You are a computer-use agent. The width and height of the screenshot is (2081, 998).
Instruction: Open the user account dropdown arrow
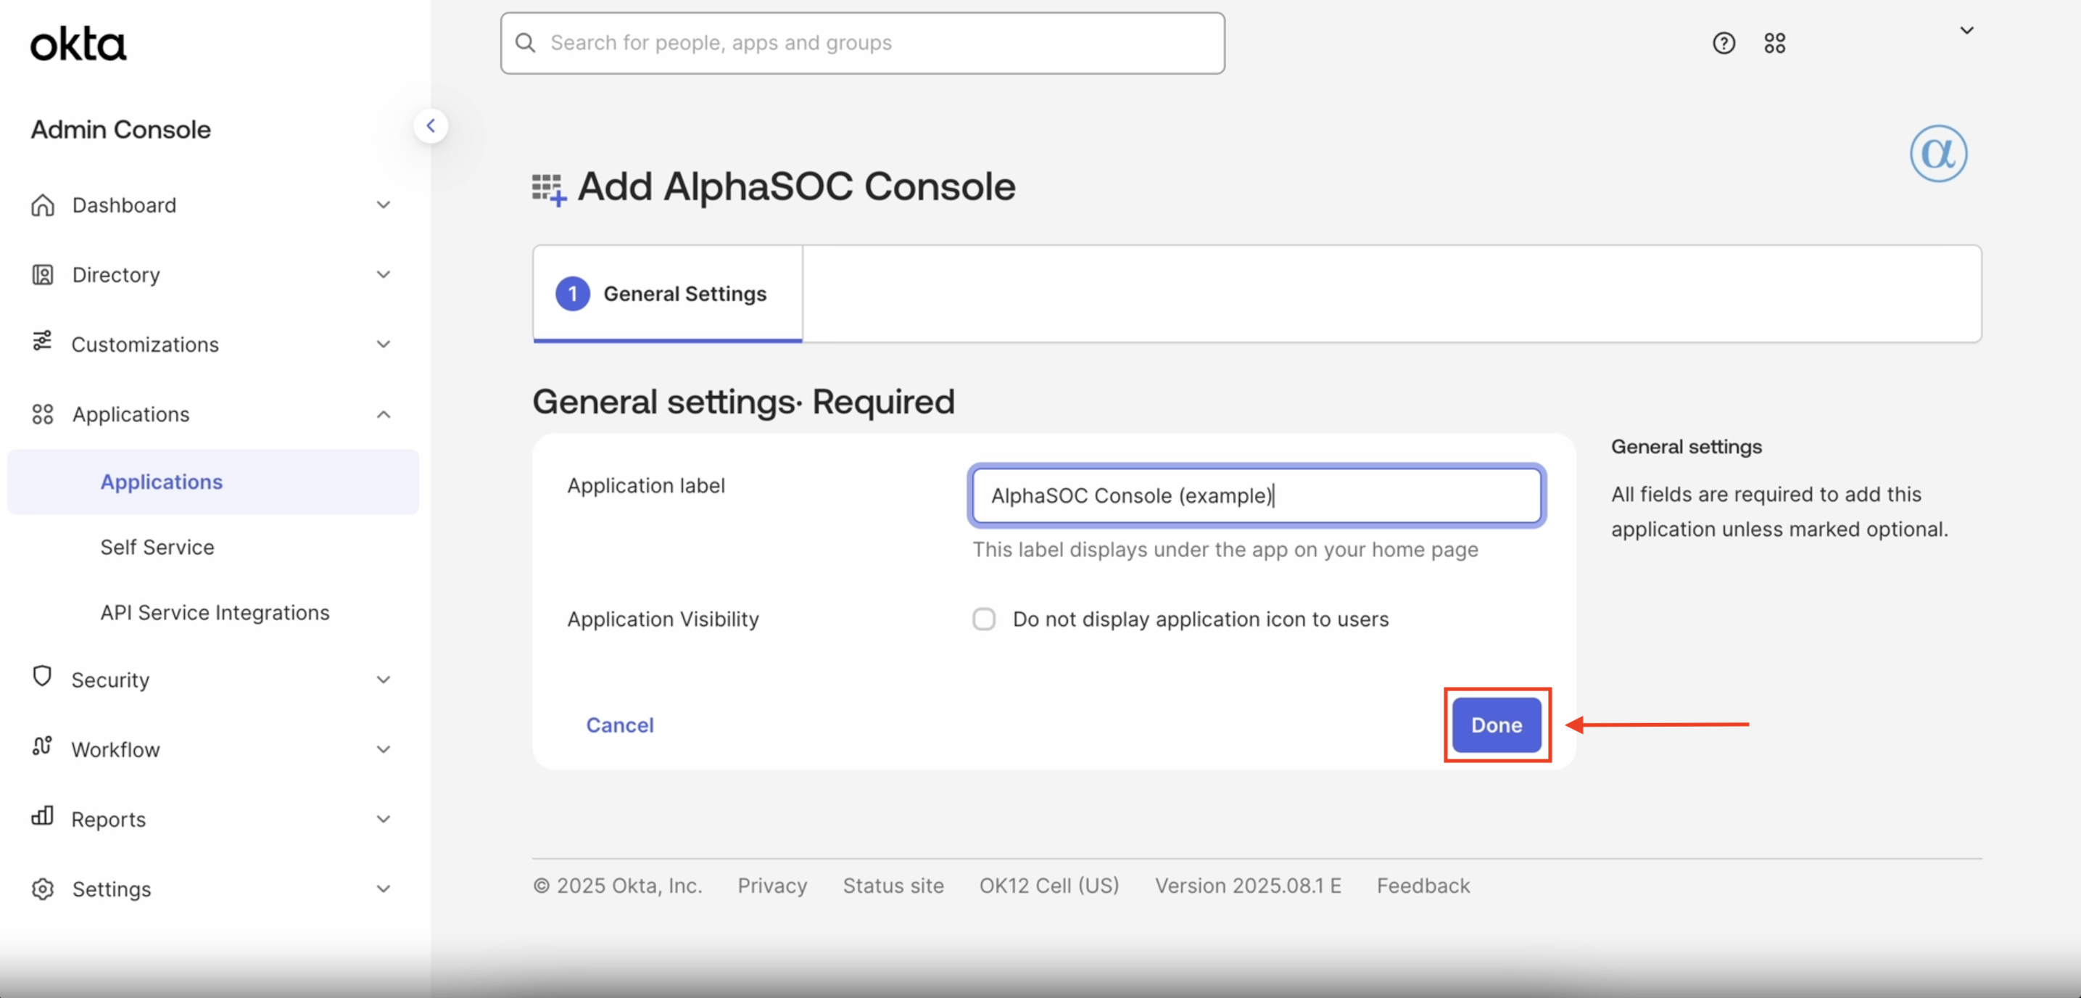tap(1966, 30)
